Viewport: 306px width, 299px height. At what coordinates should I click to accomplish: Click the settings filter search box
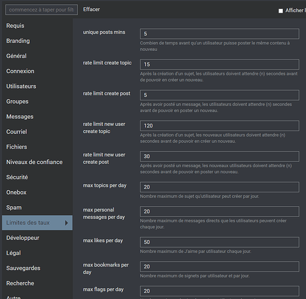point(41,10)
